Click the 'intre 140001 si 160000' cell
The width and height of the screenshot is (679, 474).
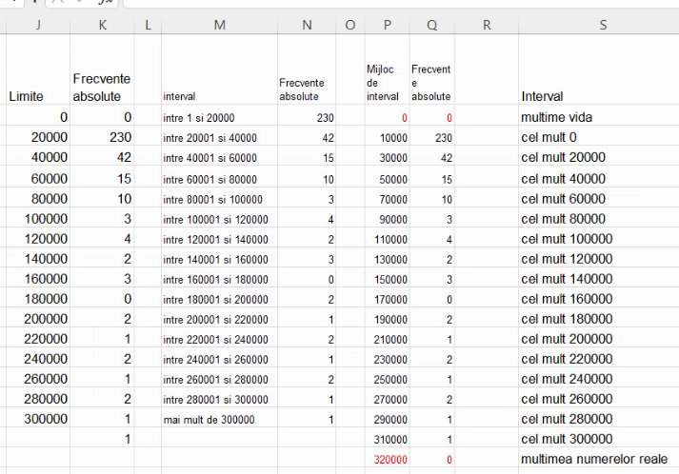(x=216, y=259)
